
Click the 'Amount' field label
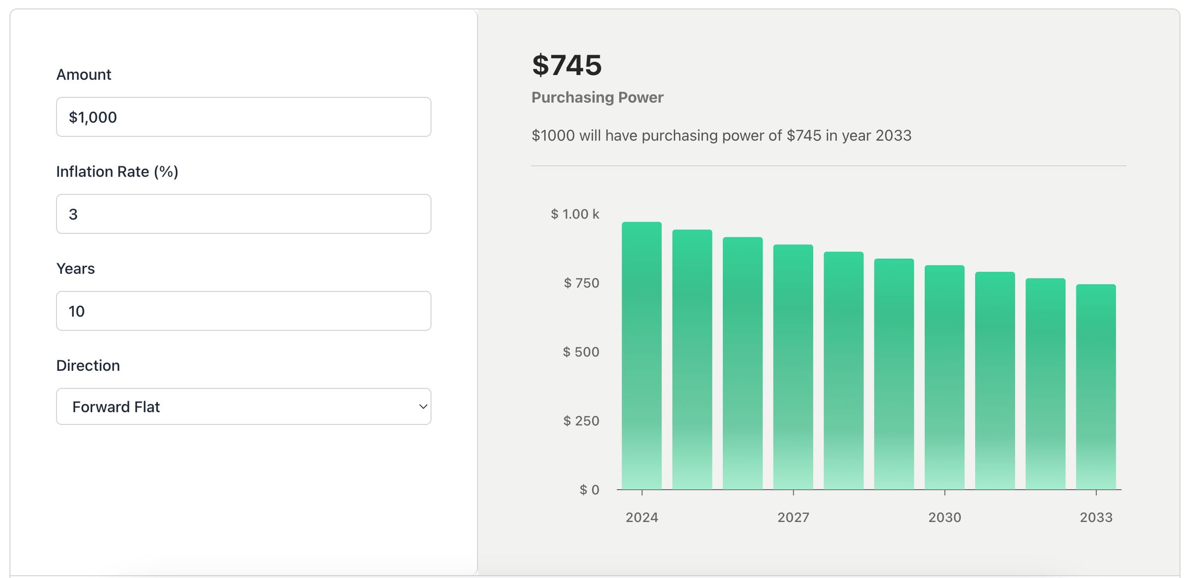tap(84, 74)
